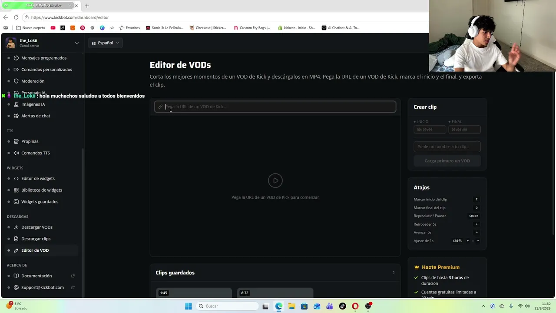Click the taskbar weather widget 31°C Soleado
Viewport: 556px width, 313px height.
[x=17, y=306]
